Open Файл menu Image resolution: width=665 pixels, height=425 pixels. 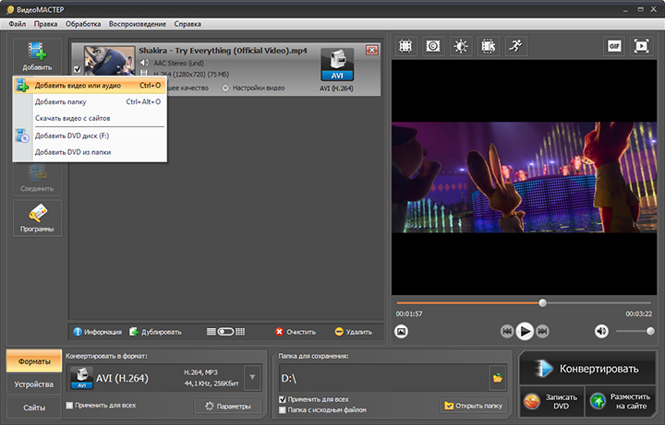pyautogui.click(x=18, y=24)
